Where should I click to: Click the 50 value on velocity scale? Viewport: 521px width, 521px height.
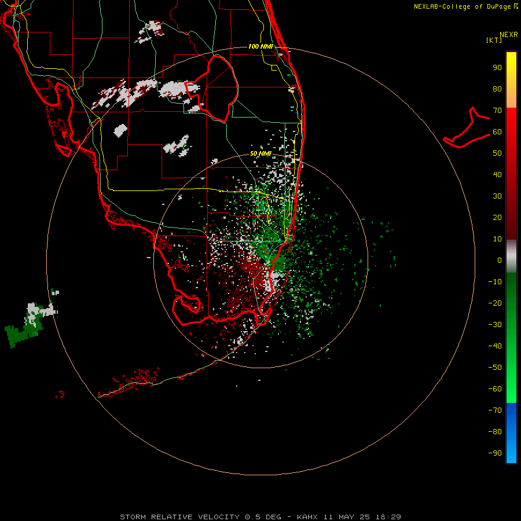497,153
